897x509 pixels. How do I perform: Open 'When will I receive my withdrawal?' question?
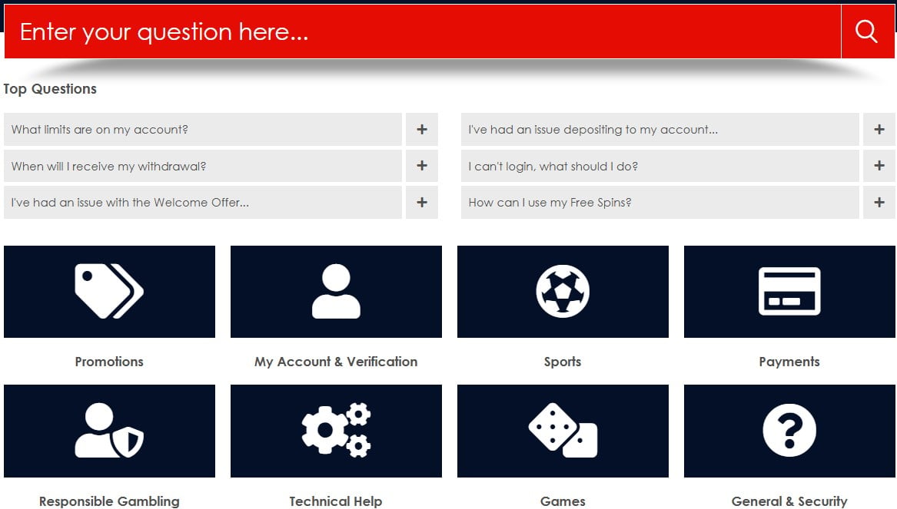pos(202,166)
